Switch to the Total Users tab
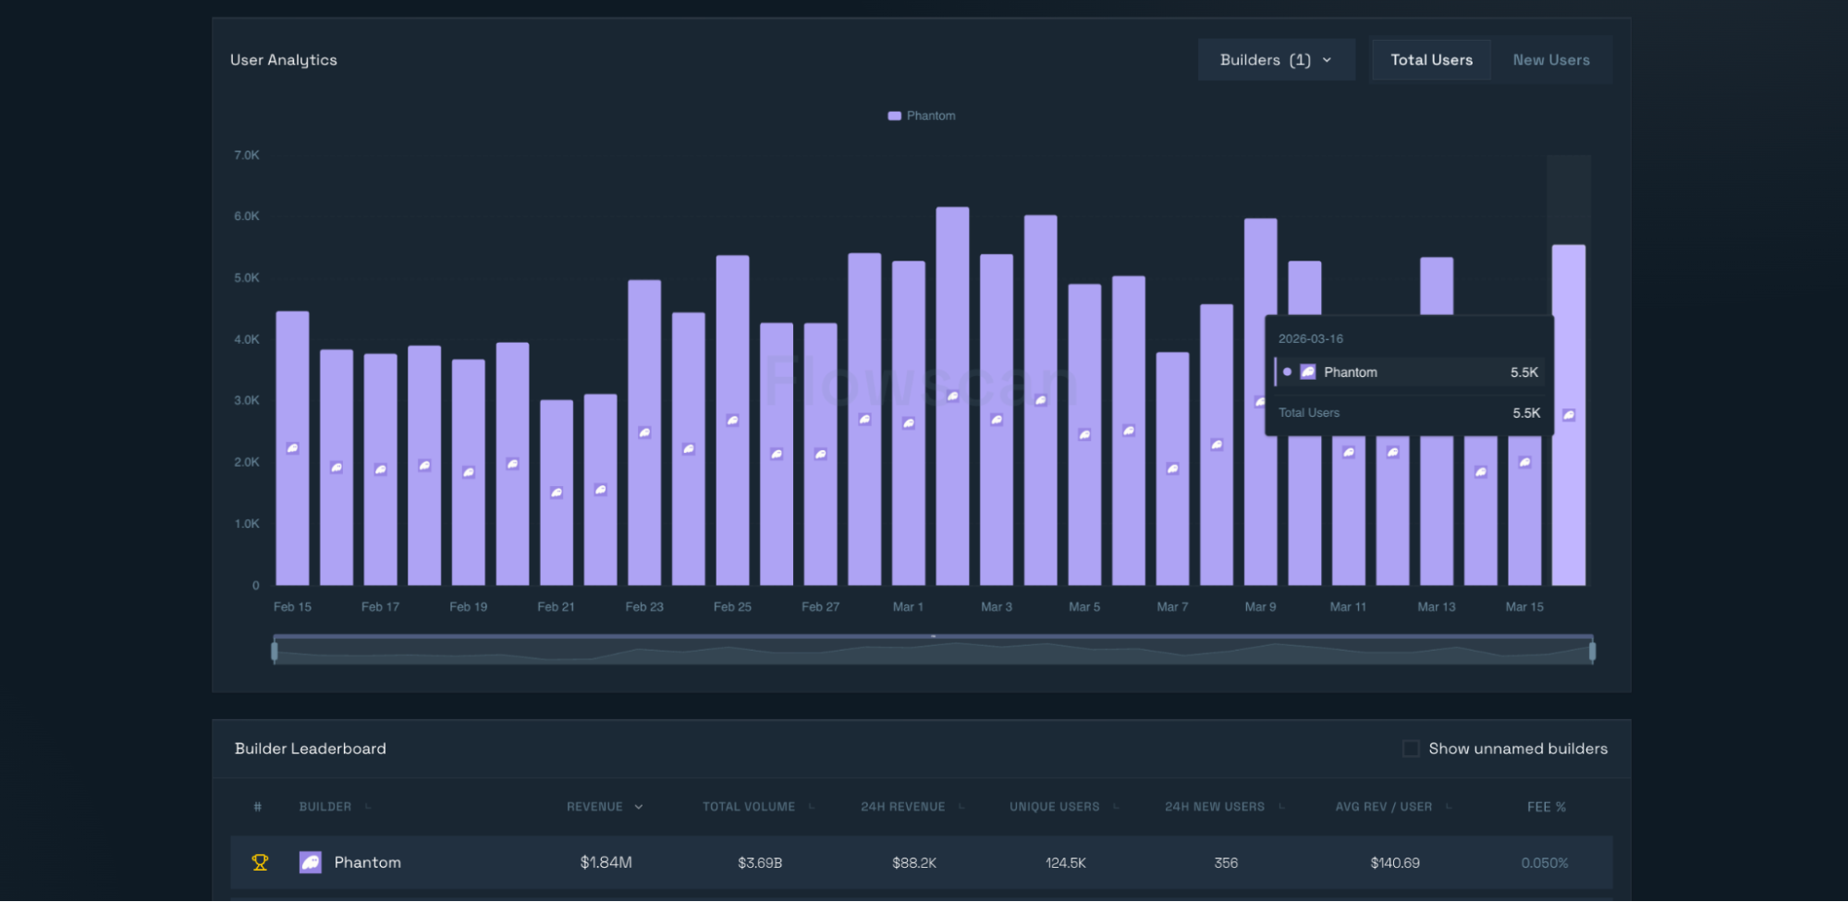This screenshot has width=1848, height=902. [1431, 60]
